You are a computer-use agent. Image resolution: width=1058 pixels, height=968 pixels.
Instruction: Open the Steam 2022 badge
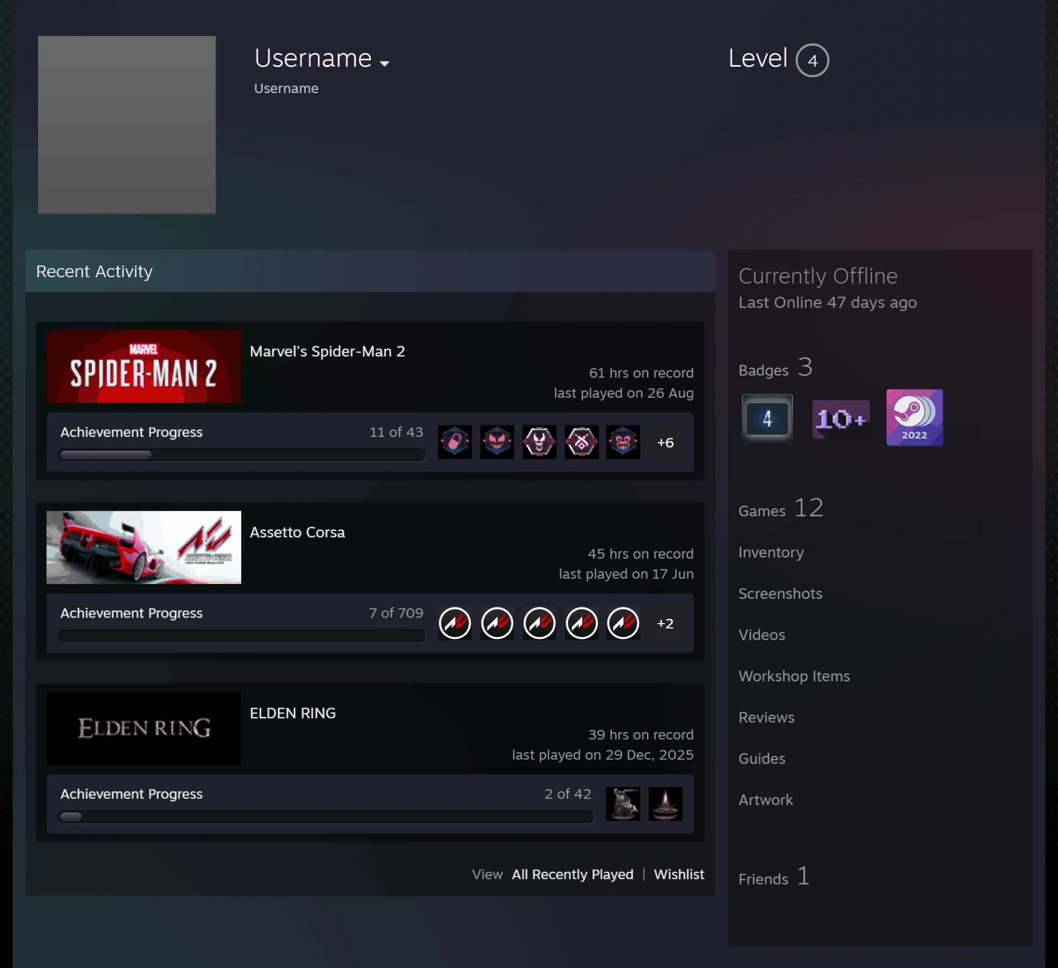[x=914, y=418]
